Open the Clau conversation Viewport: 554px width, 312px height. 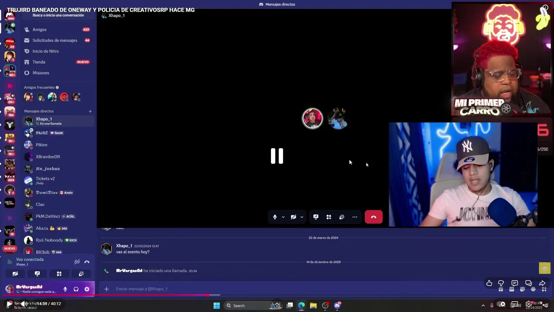58,205
